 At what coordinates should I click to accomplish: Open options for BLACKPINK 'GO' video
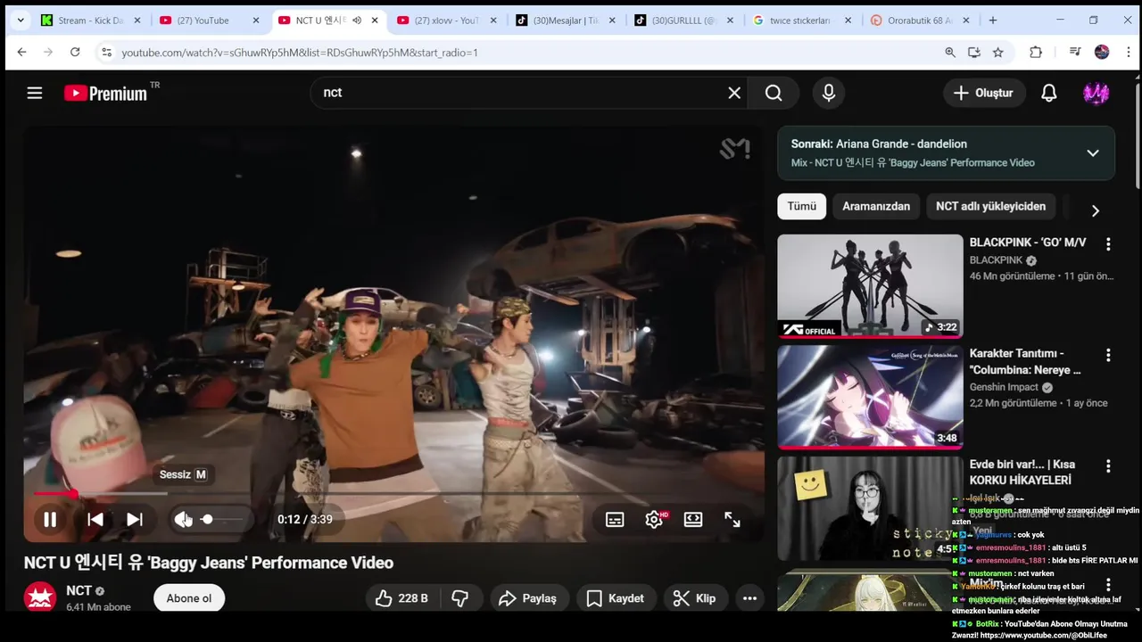(x=1108, y=244)
